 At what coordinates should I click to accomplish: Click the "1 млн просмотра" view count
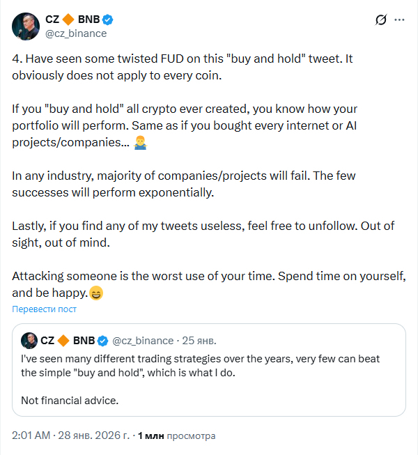(x=176, y=435)
